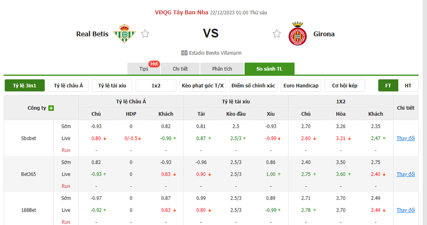Click the stadium icon before Estadio Benito Villamarin

[x=184, y=53]
